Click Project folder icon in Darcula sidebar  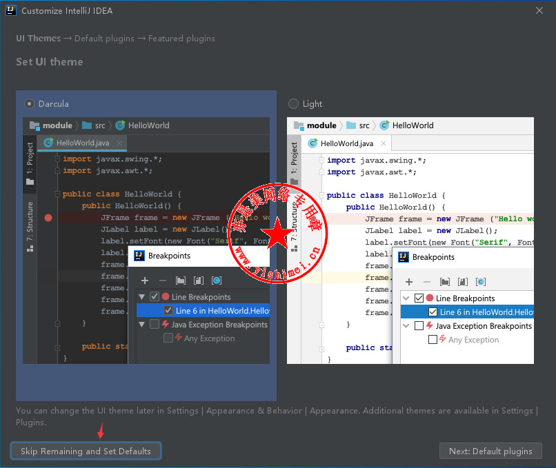point(30,182)
